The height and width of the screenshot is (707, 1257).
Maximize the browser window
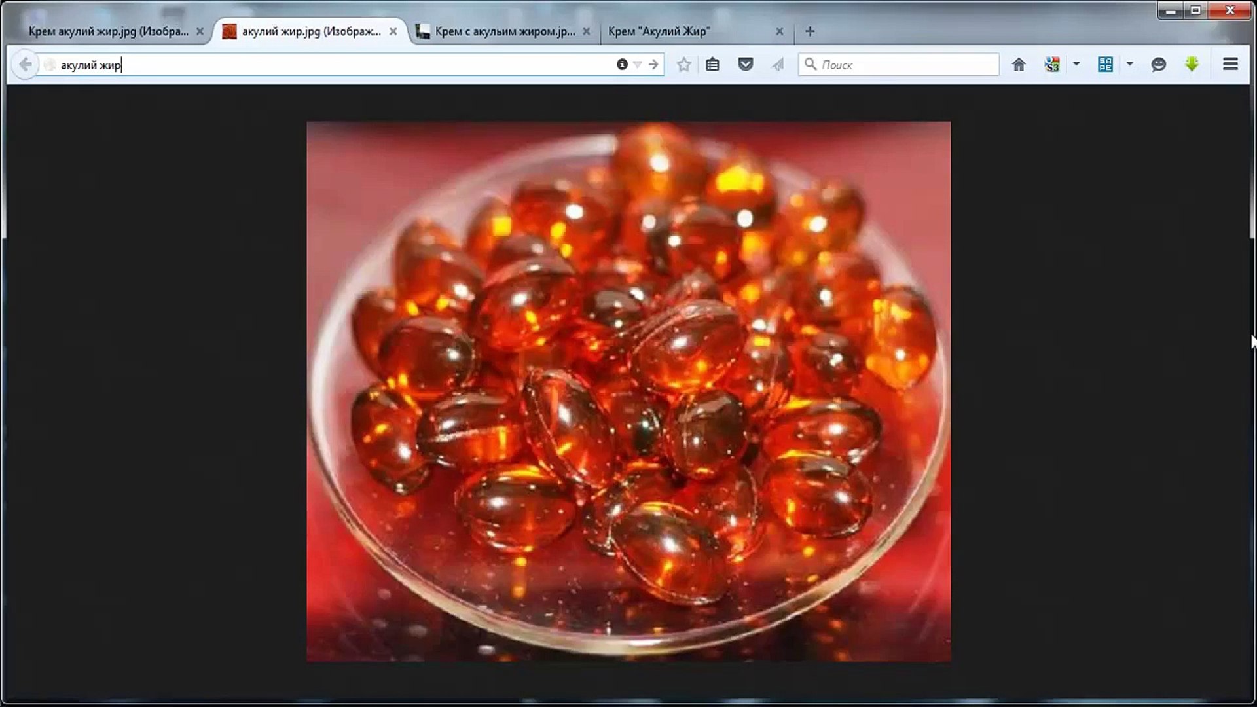coord(1195,10)
